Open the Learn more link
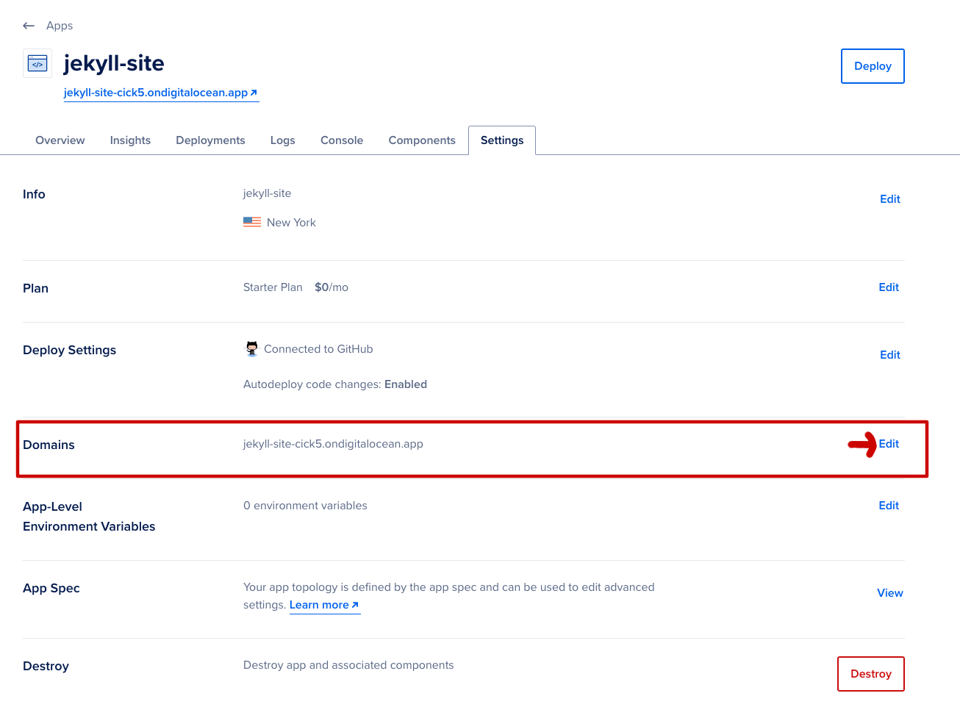Image resolution: width=960 pixels, height=707 pixels. 324,605
